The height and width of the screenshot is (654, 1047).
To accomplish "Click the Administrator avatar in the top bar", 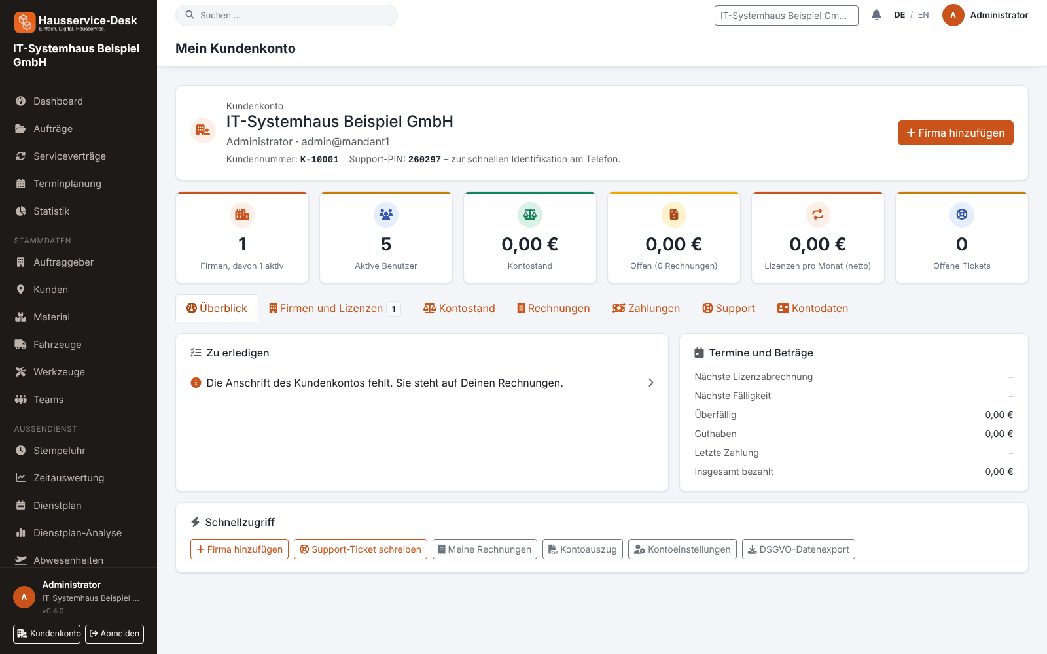I will (953, 15).
